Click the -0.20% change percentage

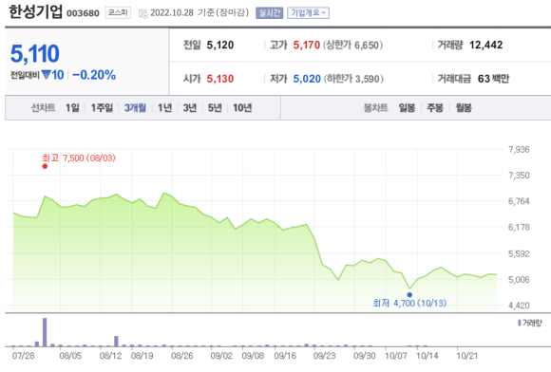point(94,75)
